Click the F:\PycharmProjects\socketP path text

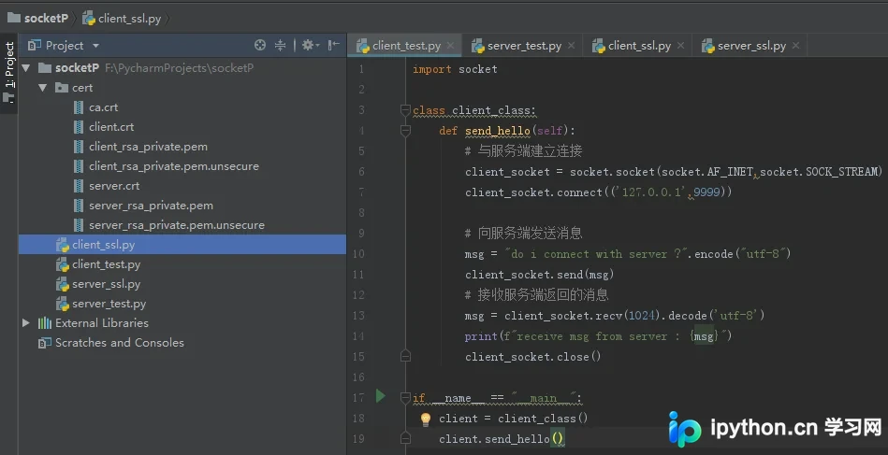click(x=179, y=68)
